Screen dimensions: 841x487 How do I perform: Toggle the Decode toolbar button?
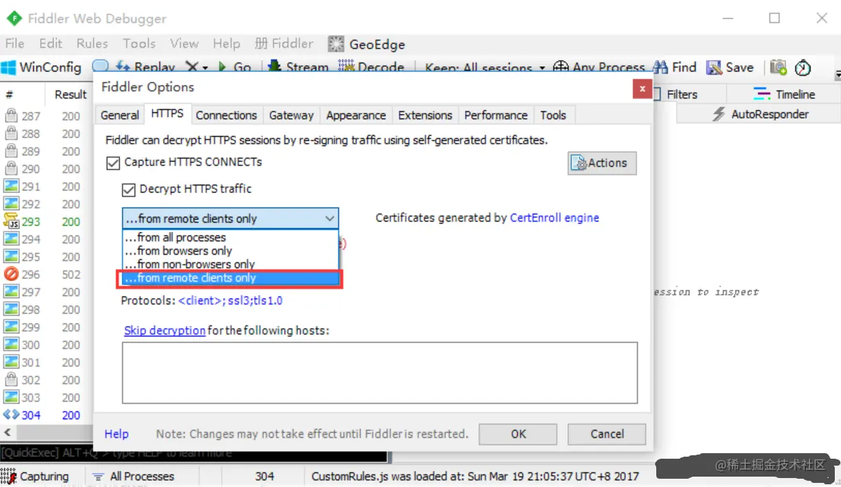[372, 68]
